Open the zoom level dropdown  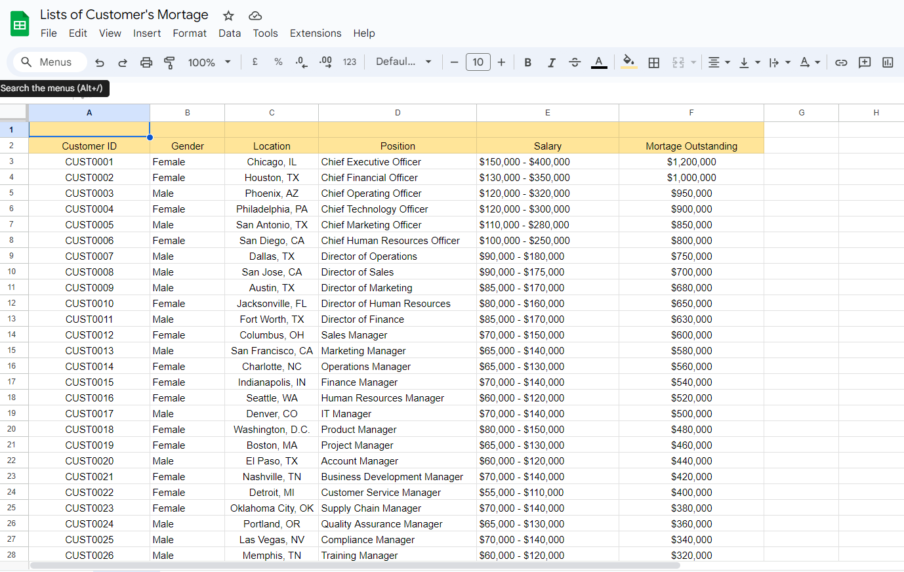click(x=209, y=62)
